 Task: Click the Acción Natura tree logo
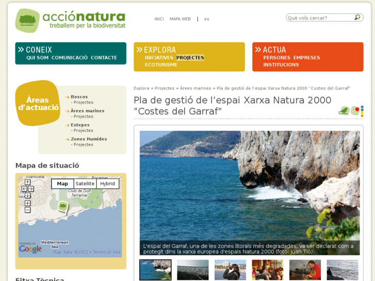(x=27, y=21)
